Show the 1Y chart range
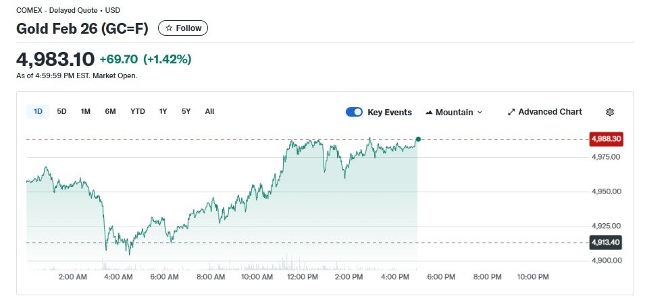The width and height of the screenshot is (645, 300). (x=163, y=111)
